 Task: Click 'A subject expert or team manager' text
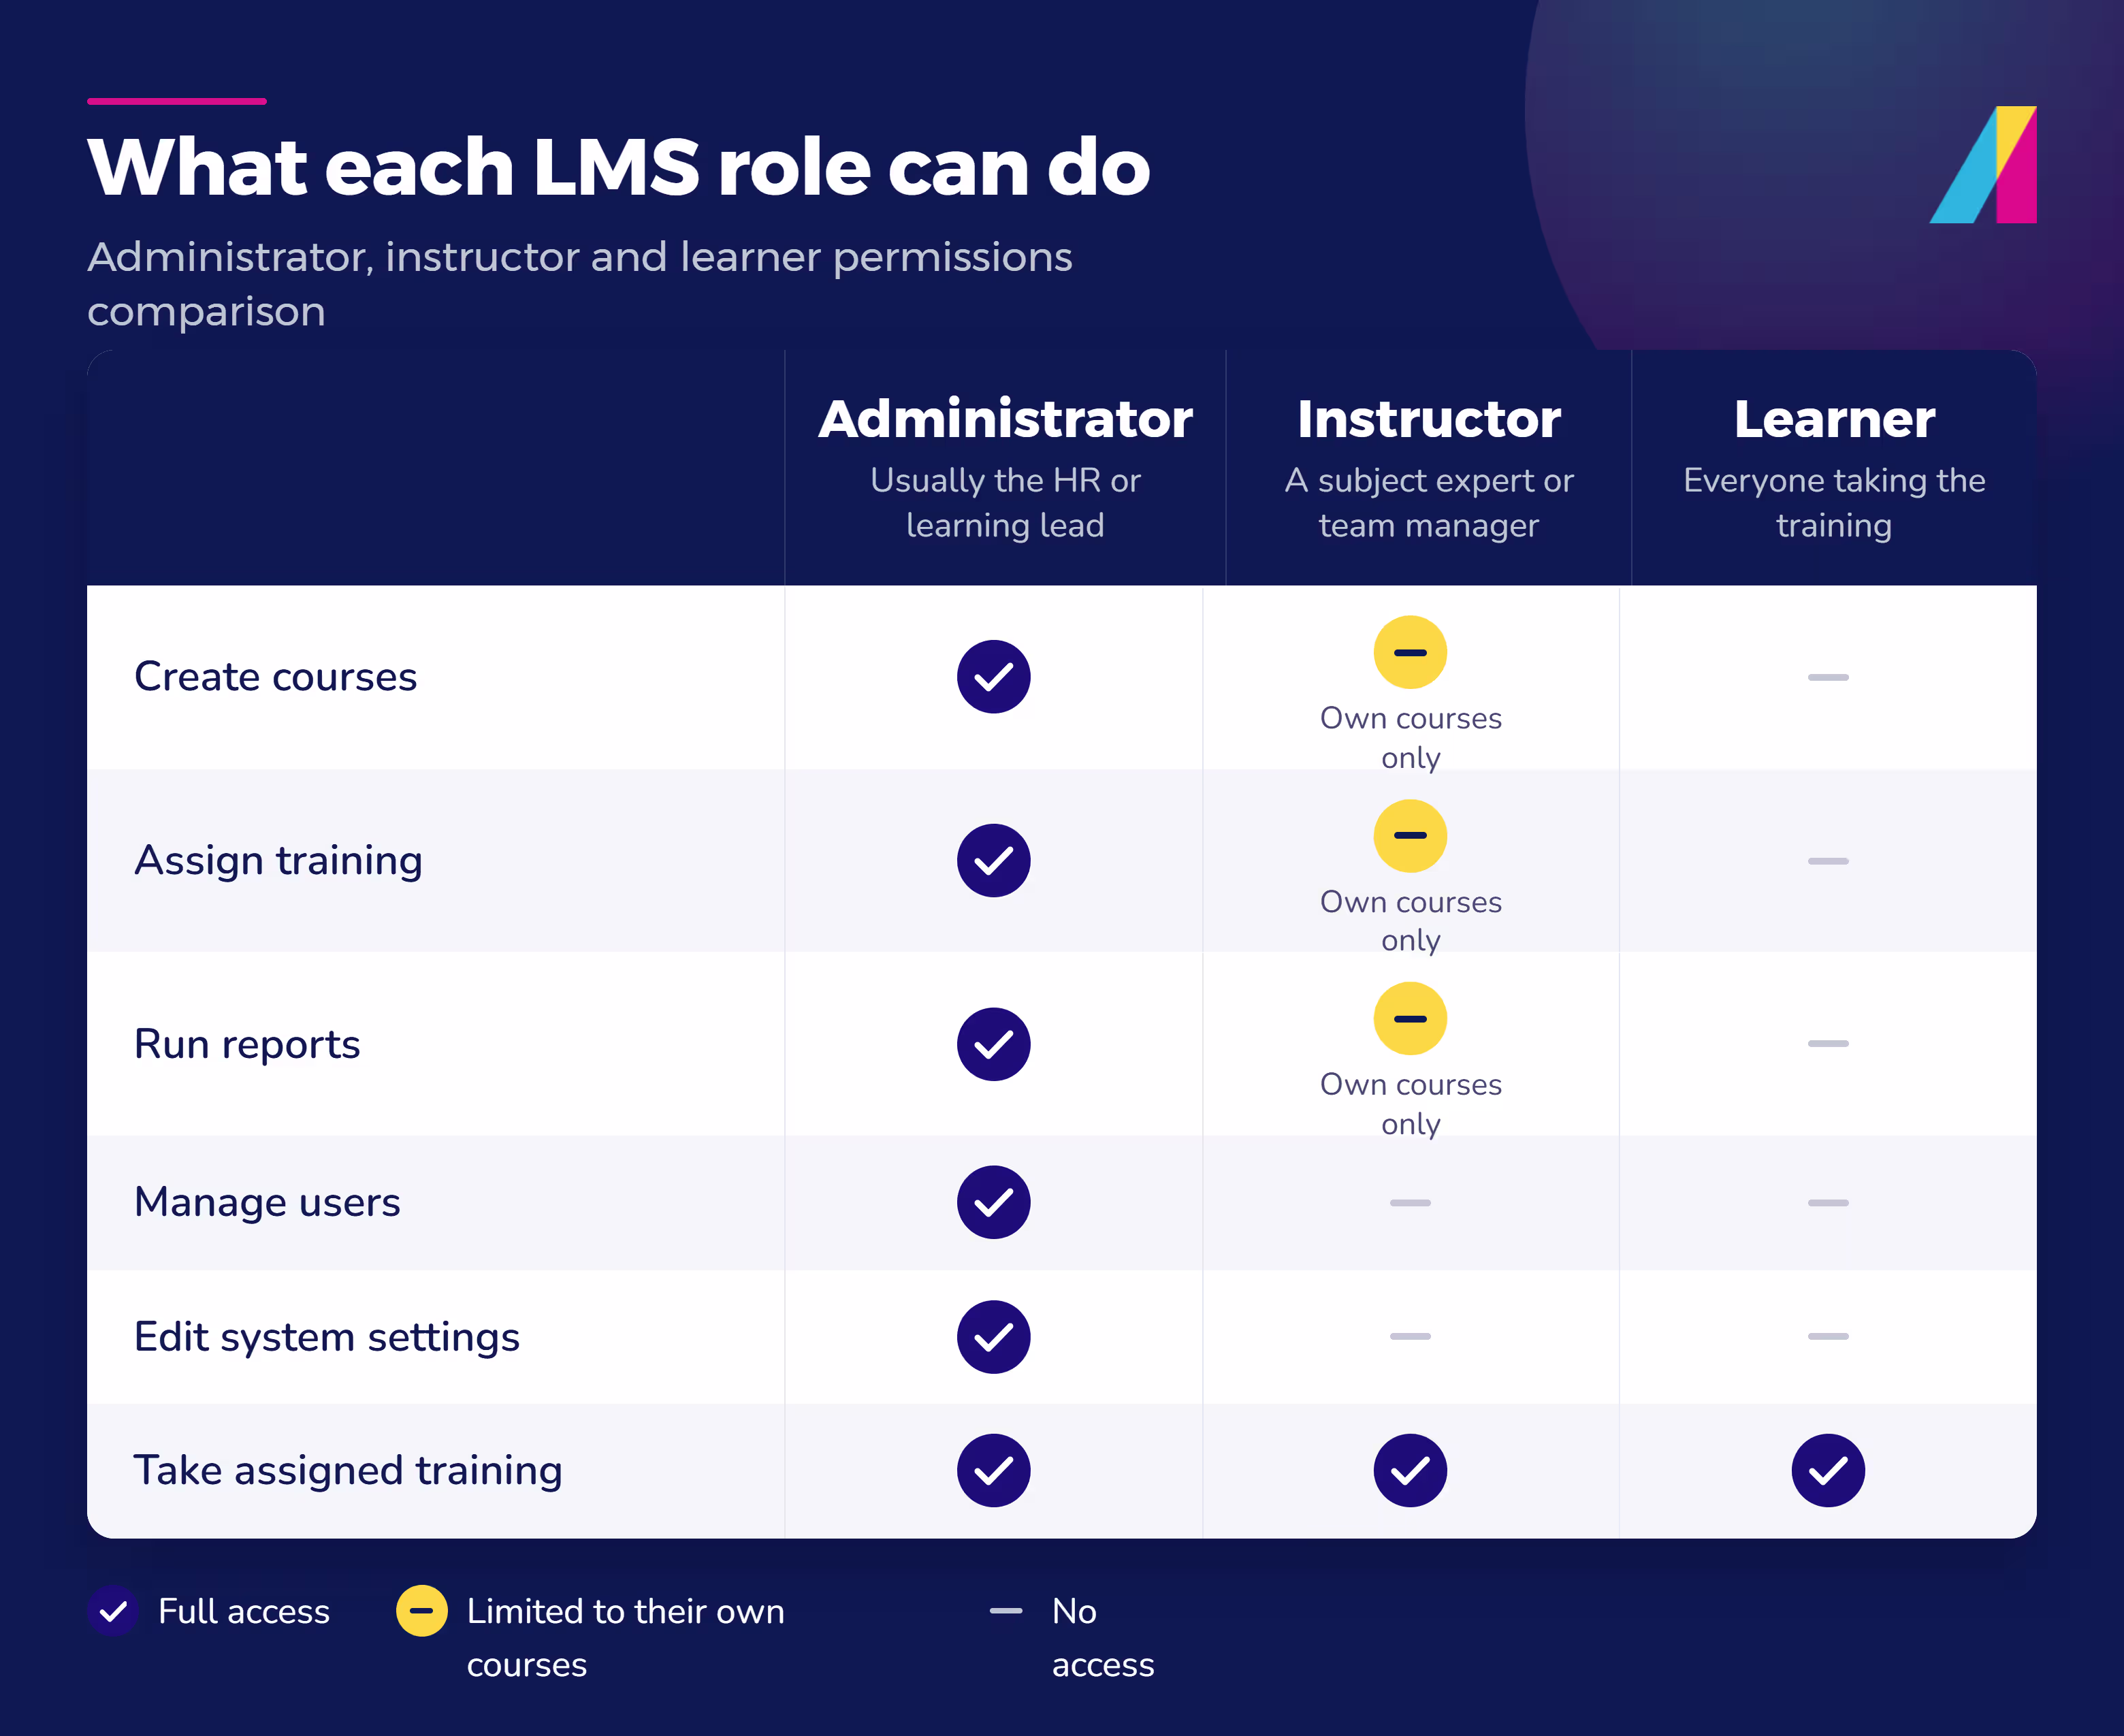click(1428, 503)
